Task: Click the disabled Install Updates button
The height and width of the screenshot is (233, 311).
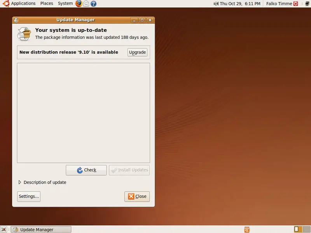Action: [x=129, y=170]
